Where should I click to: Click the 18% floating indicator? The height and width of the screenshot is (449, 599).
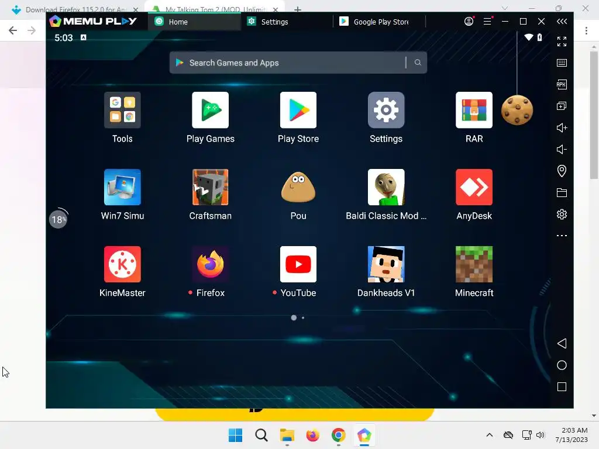(58, 219)
